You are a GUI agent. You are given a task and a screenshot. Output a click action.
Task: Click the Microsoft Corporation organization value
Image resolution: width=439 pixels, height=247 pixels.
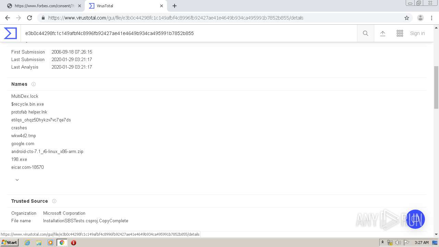pyautogui.click(x=64, y=213)
